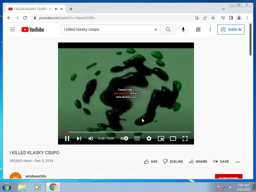
Task: Open the windowsi3ds channel page
Action: (x=36, y=176)
